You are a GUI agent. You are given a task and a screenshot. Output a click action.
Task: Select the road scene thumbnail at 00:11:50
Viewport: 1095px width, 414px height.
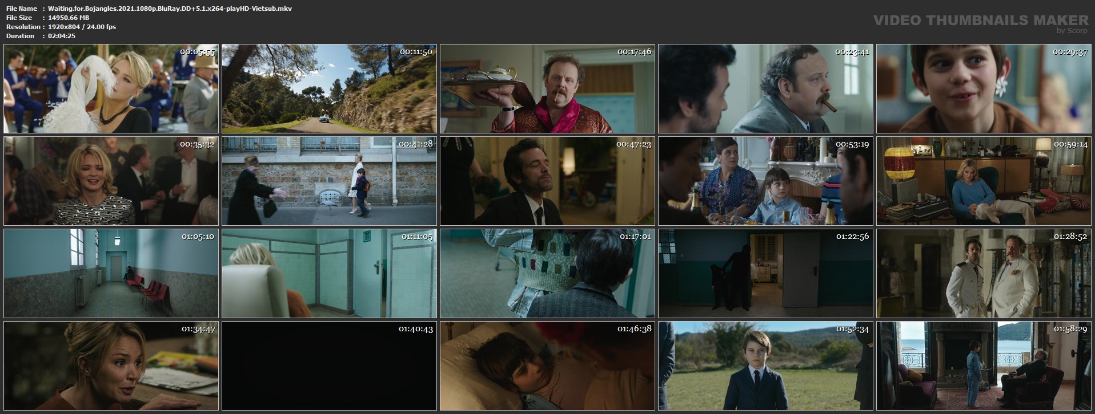coord(329,89)
